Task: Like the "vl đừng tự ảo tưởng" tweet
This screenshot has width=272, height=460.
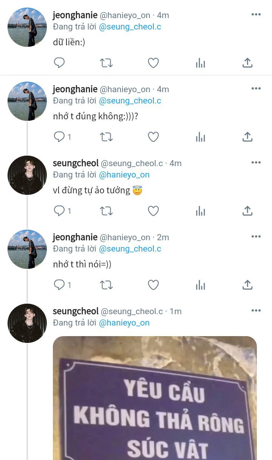Action: 153,211
